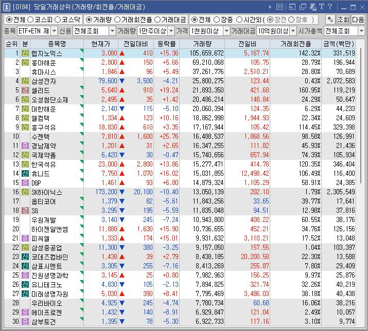The width and height of the screenshot is (368, 331).
Task: Toggle the pin lock icon in title bar
Action: coord(313,7)
